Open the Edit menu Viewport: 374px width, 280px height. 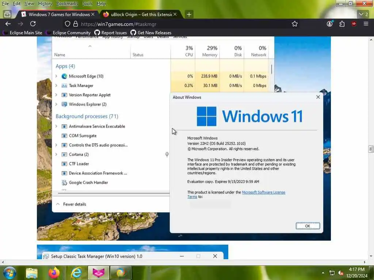(17, 4)
